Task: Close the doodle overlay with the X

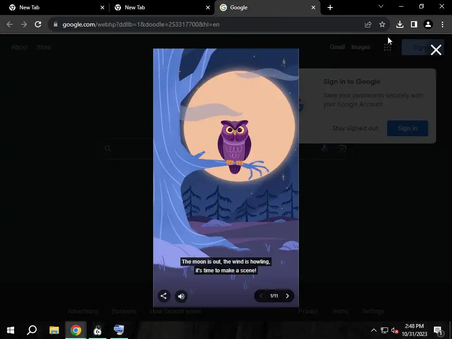Action: (436, 50)
